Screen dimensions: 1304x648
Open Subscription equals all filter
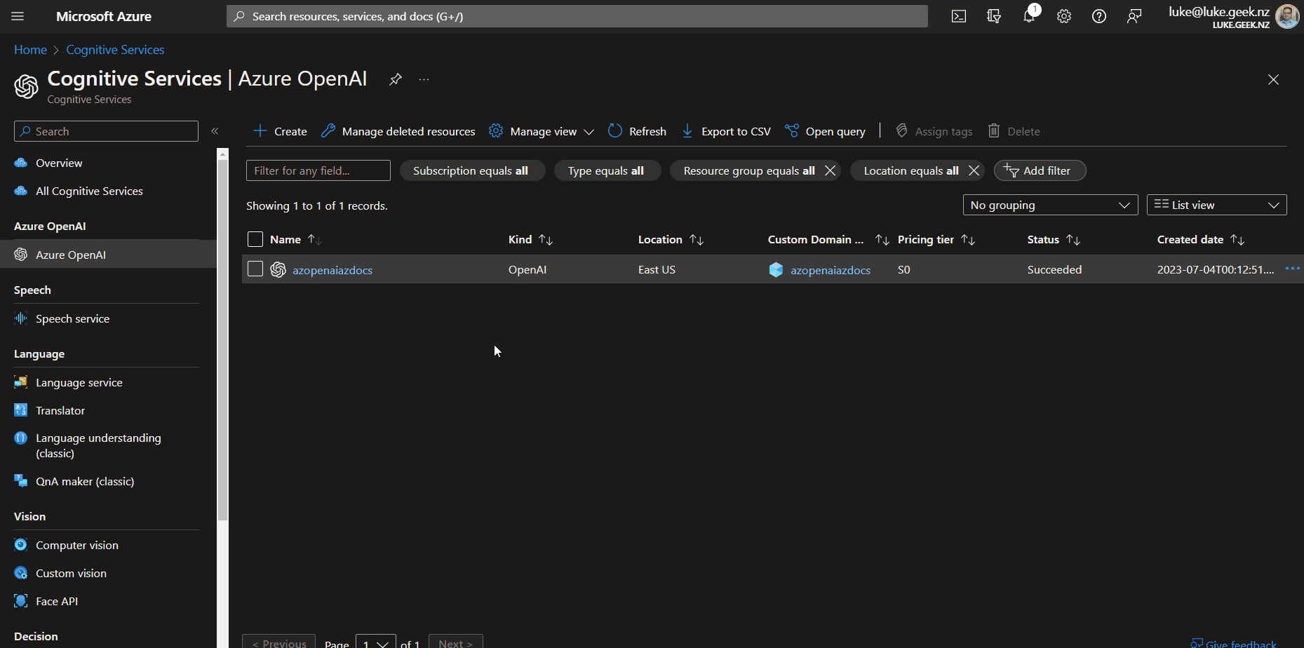tap(472, 170)
